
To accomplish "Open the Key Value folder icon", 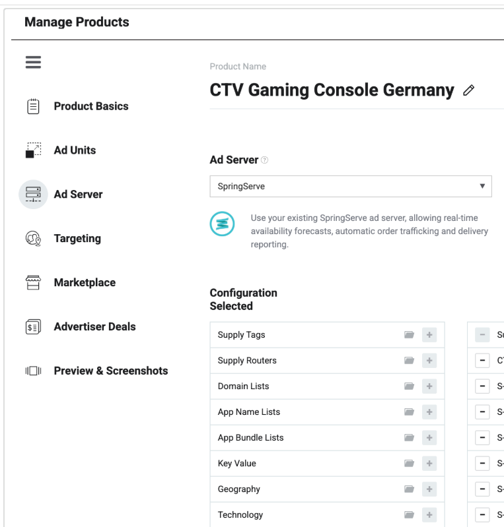I will pyautogui.click(x=410, y=464).
